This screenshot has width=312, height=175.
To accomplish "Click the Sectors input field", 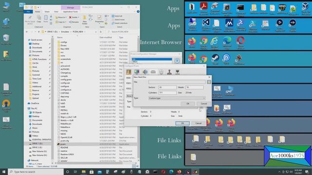I will tap(167, 87).
